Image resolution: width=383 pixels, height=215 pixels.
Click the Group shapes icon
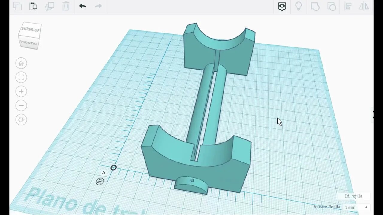tap(315, 6)
